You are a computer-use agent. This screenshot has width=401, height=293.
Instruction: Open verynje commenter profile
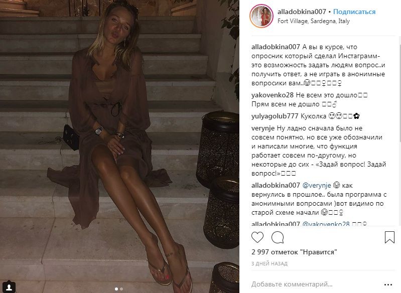click(x=263, y=128)
